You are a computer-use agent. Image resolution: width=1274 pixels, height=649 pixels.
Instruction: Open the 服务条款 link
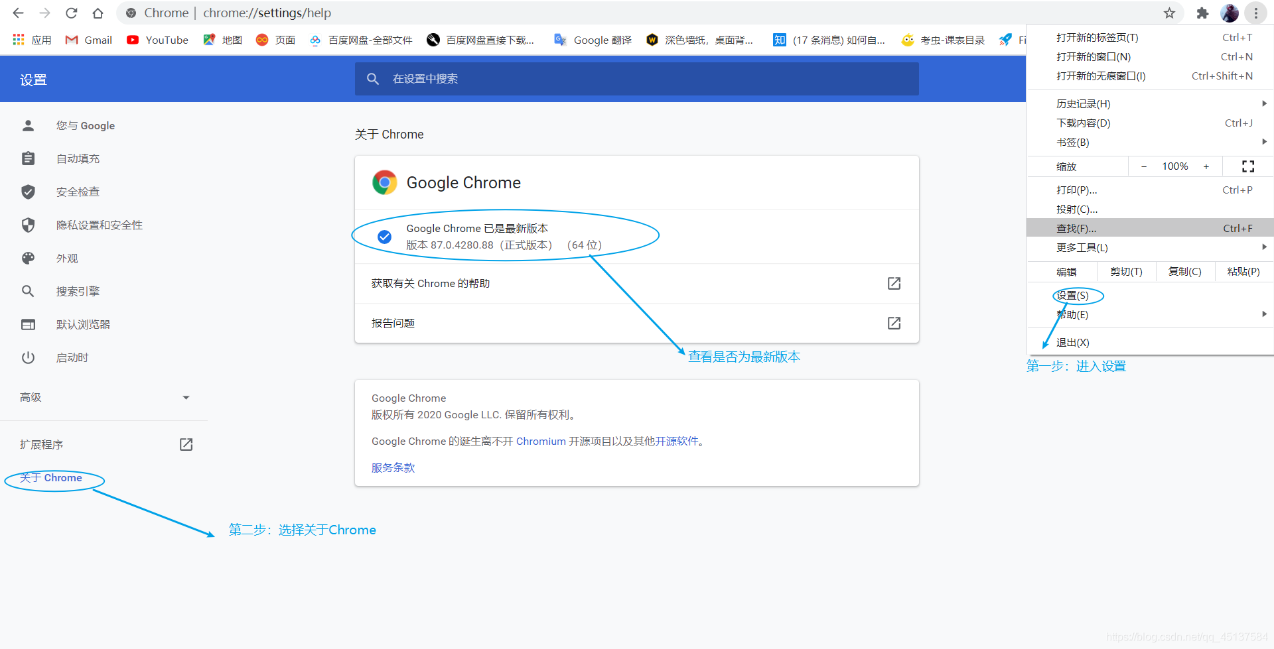click(393, 468)
